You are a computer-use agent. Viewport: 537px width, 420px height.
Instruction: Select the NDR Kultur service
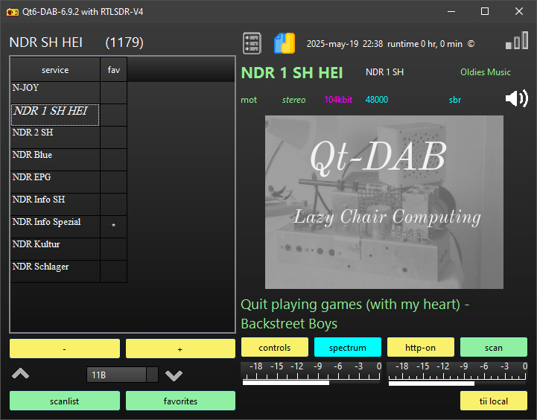55,249
